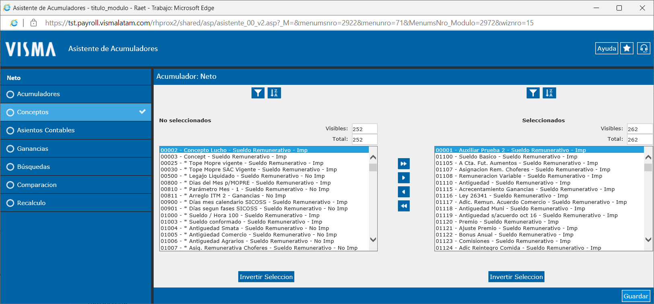Open the Ganancias wizard step
Viewport: 654px width, 304px height.
(x=76, y=148)
